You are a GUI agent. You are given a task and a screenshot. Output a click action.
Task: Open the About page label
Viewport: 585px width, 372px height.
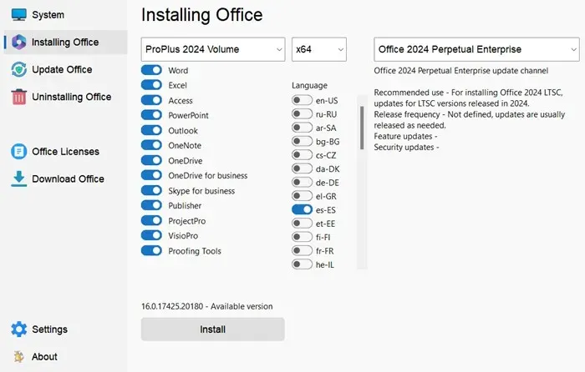click(44, 357)
